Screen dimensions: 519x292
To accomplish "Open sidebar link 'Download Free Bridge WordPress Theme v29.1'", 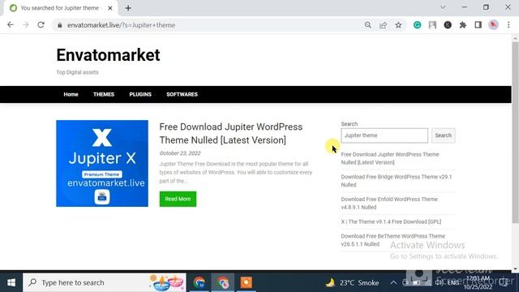I will (397, 181).
